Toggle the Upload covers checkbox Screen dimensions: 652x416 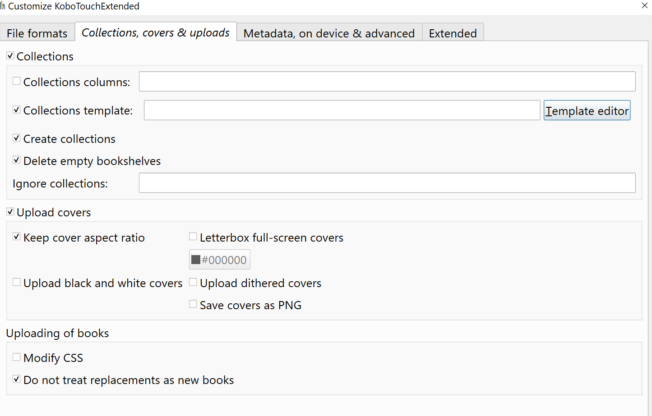point(10,212)
